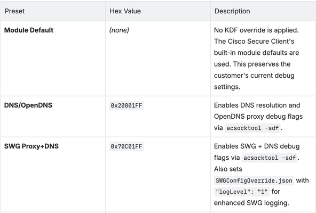Click 'built-in module defaults are' text line

point(257,53)
